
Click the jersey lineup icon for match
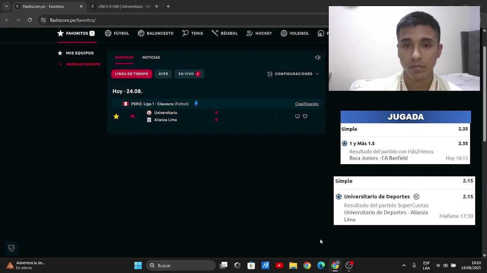(305, 116)
